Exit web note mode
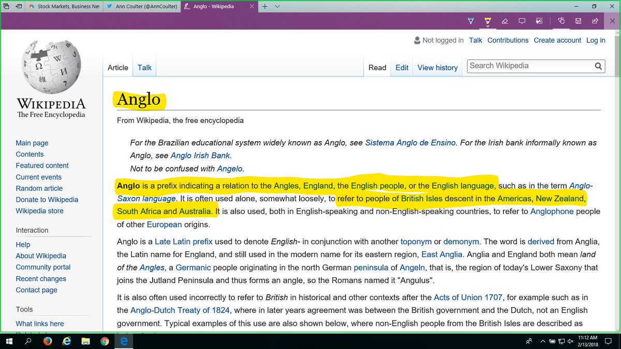 click(x=612, y=21)
